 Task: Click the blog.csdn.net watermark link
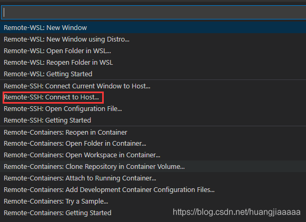pos(236,212)
